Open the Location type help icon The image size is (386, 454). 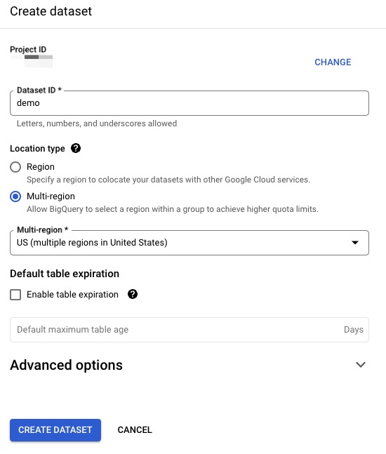(x=76, y=148)
